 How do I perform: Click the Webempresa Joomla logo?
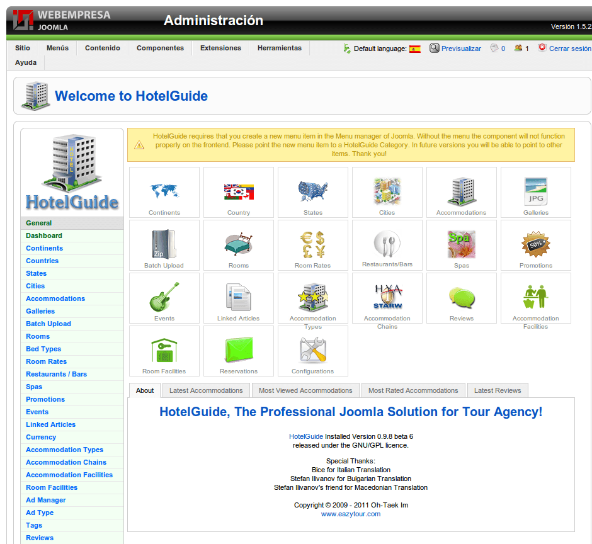62,20
